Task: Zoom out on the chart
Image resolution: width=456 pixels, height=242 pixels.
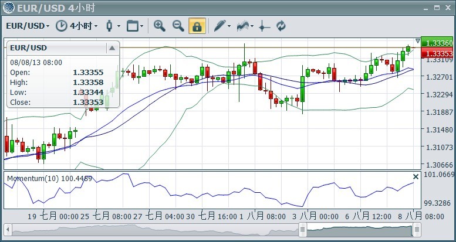Action: tap(178, 26)
